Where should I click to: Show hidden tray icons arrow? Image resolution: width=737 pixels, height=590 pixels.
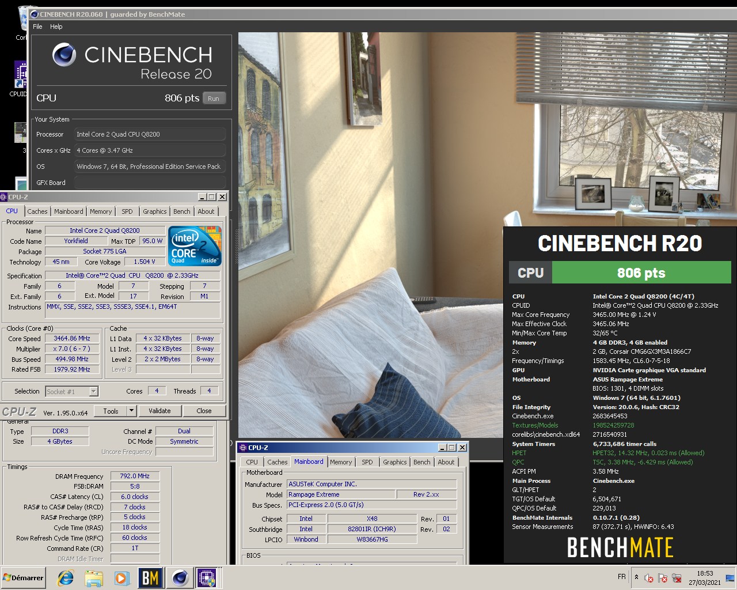(x=636, y=577)
